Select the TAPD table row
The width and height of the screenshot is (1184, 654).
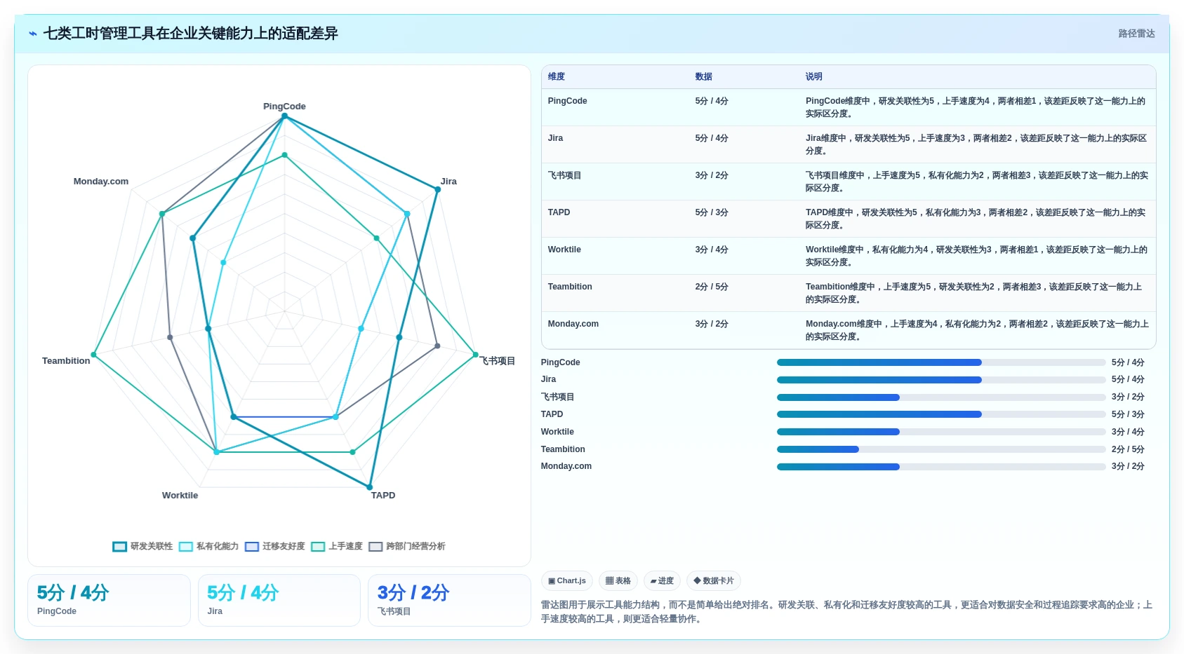click(849, 219)
